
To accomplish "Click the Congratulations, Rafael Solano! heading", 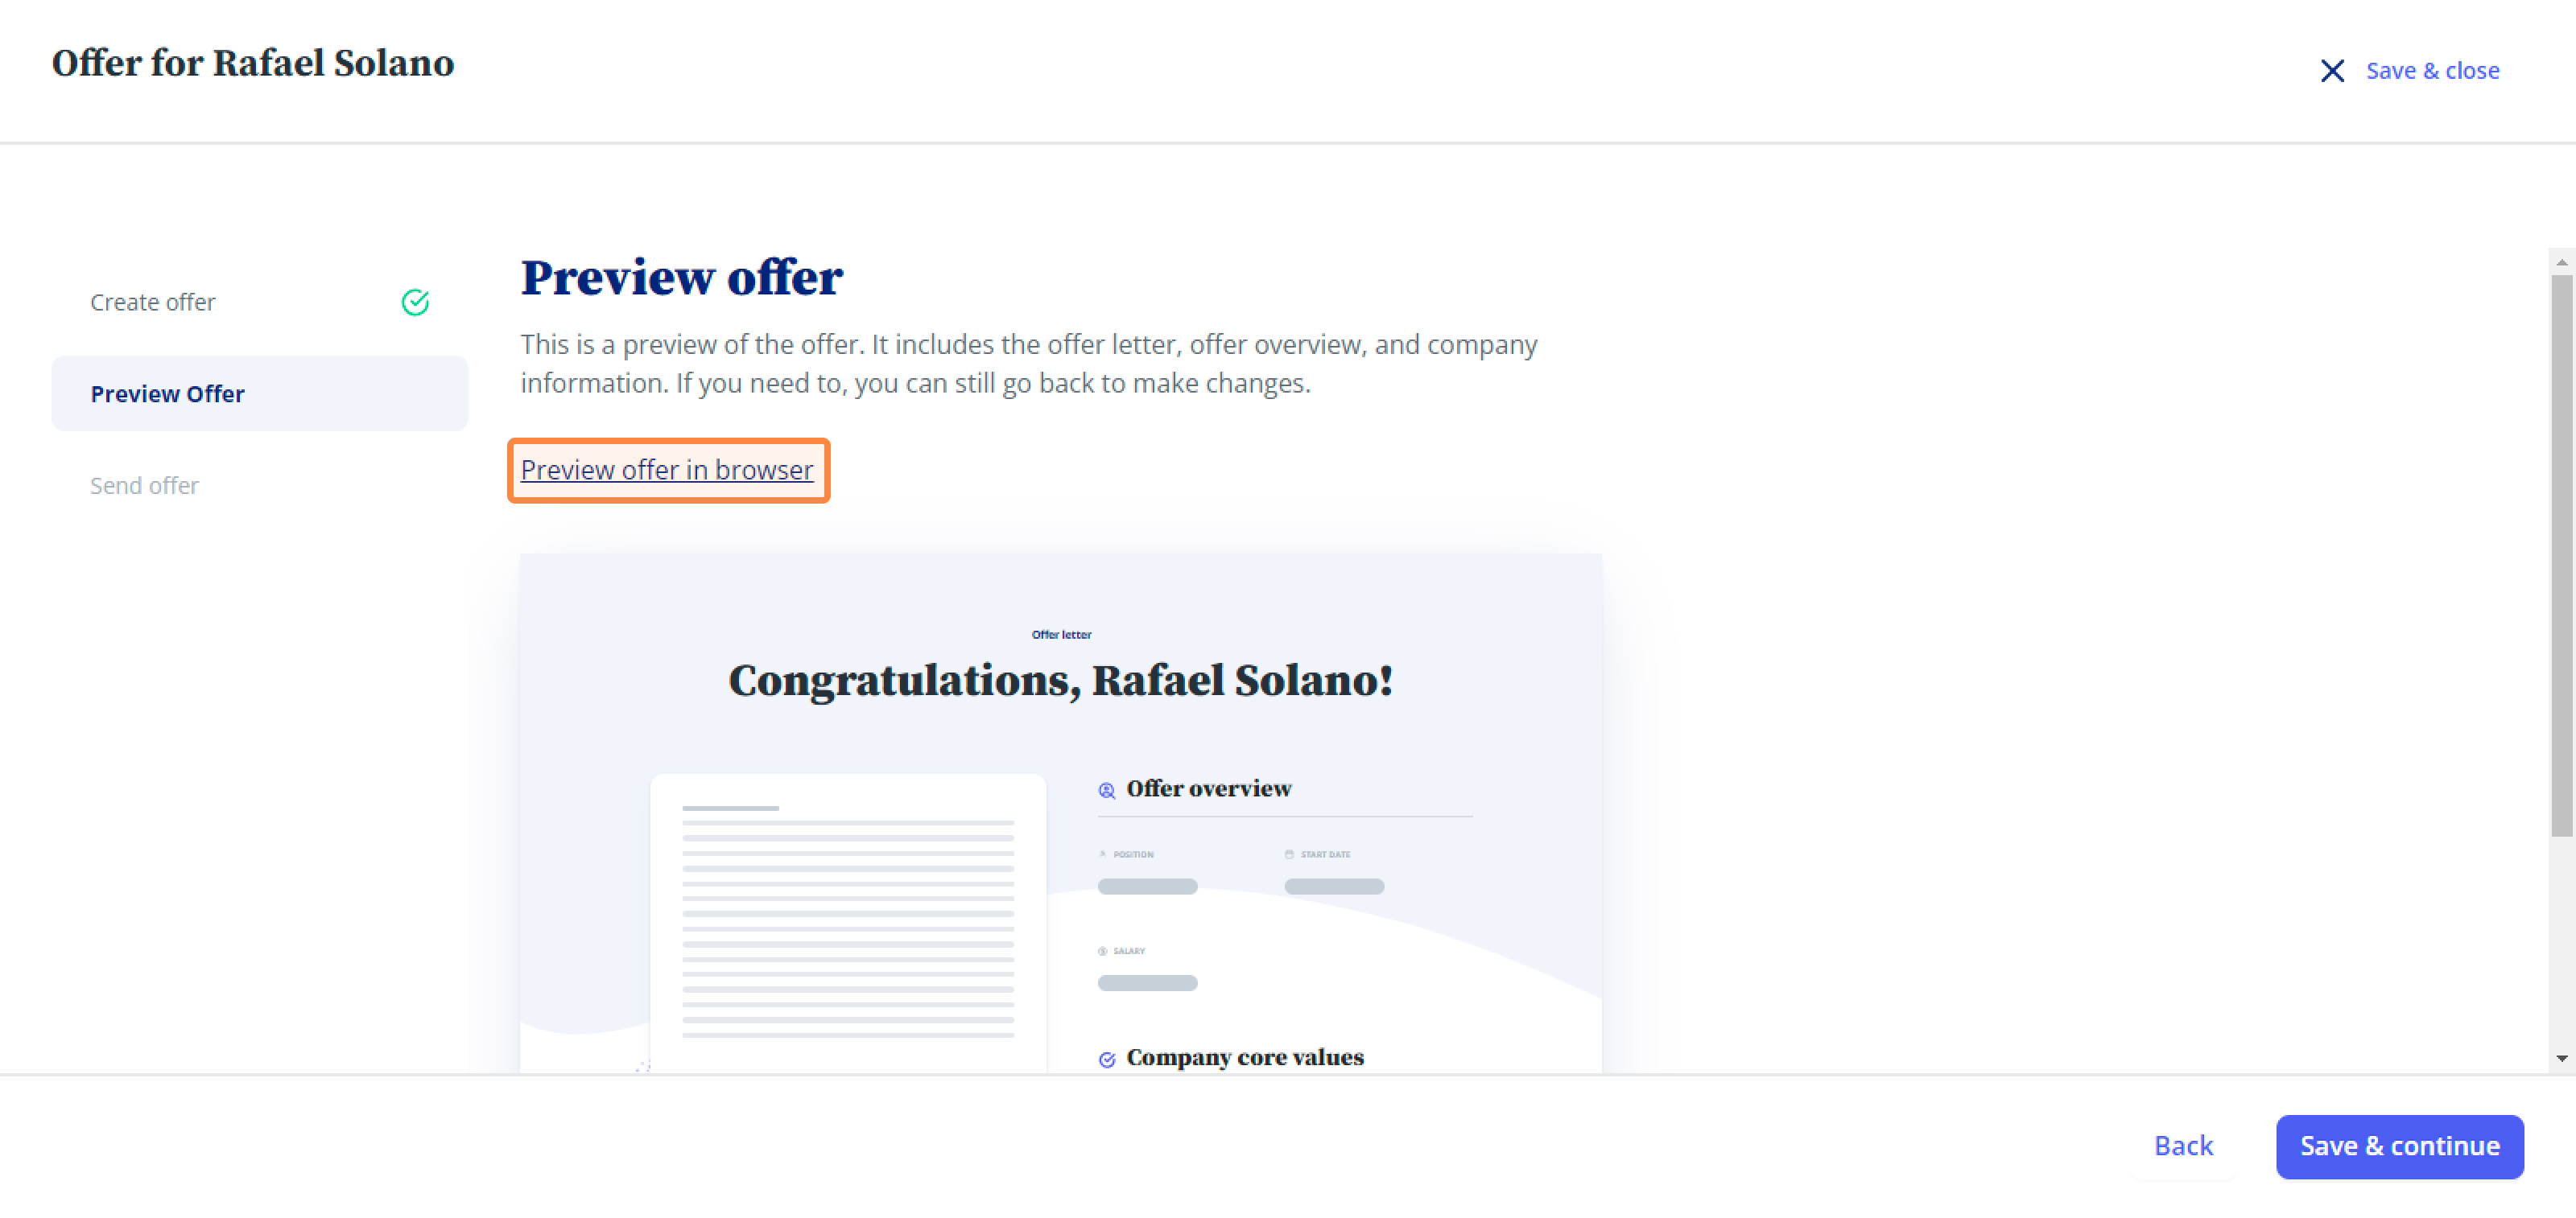I will pos(1060,681).
